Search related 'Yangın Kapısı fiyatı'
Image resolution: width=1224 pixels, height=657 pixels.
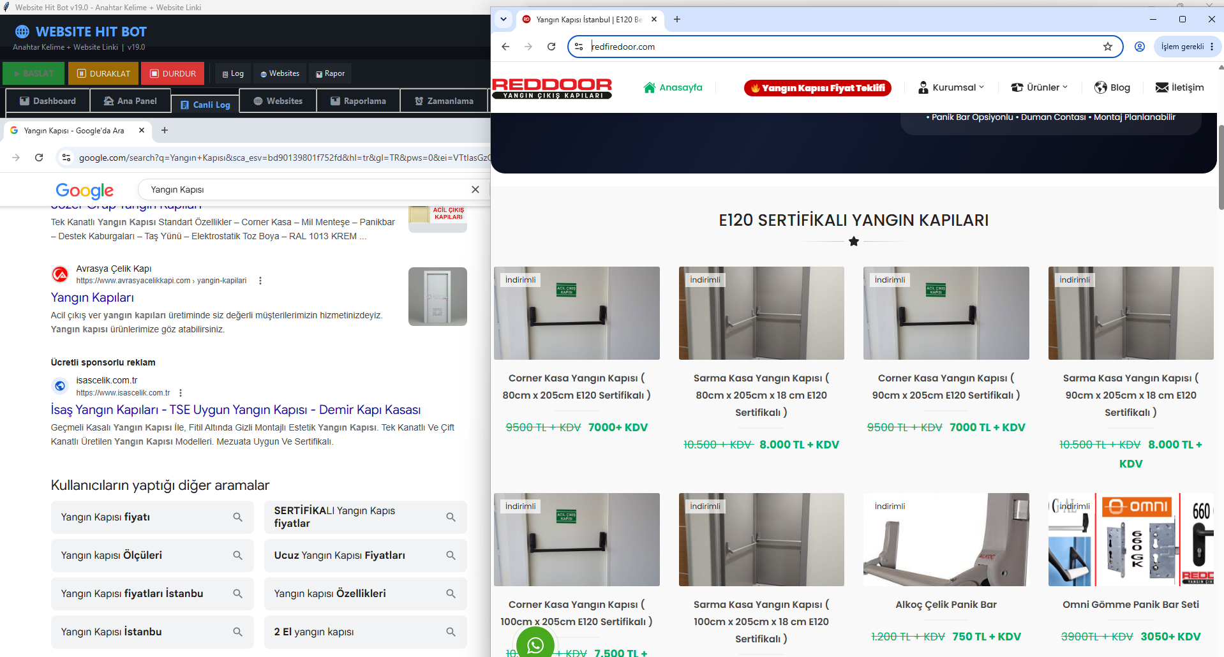153,517
